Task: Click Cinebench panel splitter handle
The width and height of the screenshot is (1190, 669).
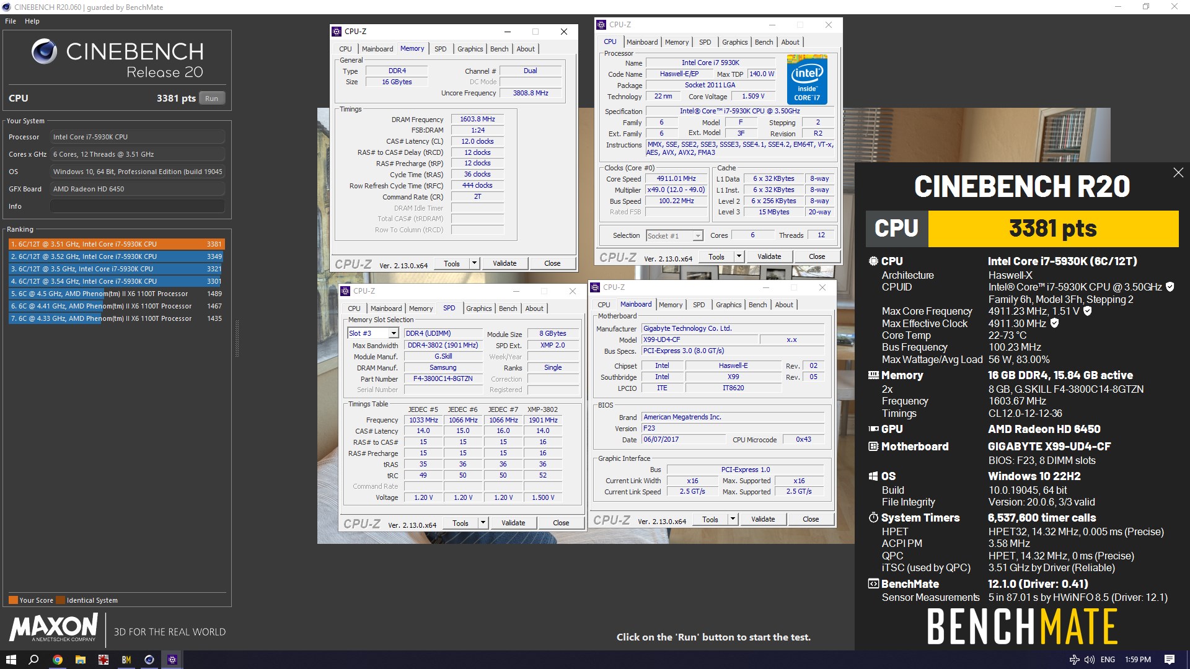Action: [237, 338]
